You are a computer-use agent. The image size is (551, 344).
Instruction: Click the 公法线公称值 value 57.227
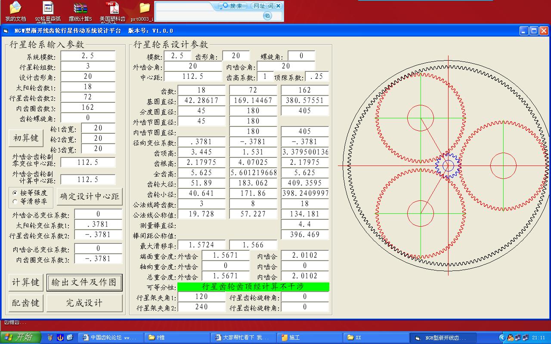pos(253,214)
